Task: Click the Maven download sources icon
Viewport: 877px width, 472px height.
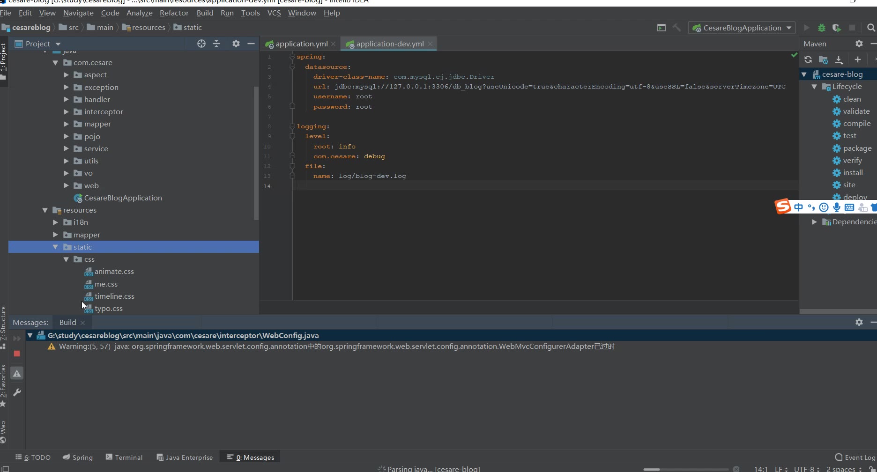Action: point(839,59)
